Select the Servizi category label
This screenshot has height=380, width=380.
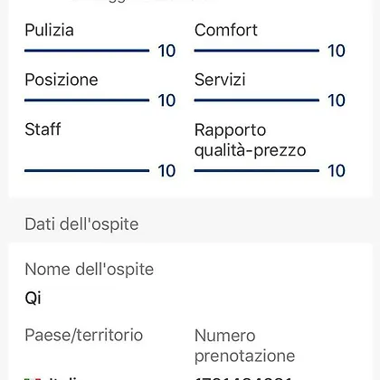pyautogui.click(x=220, y=80)
